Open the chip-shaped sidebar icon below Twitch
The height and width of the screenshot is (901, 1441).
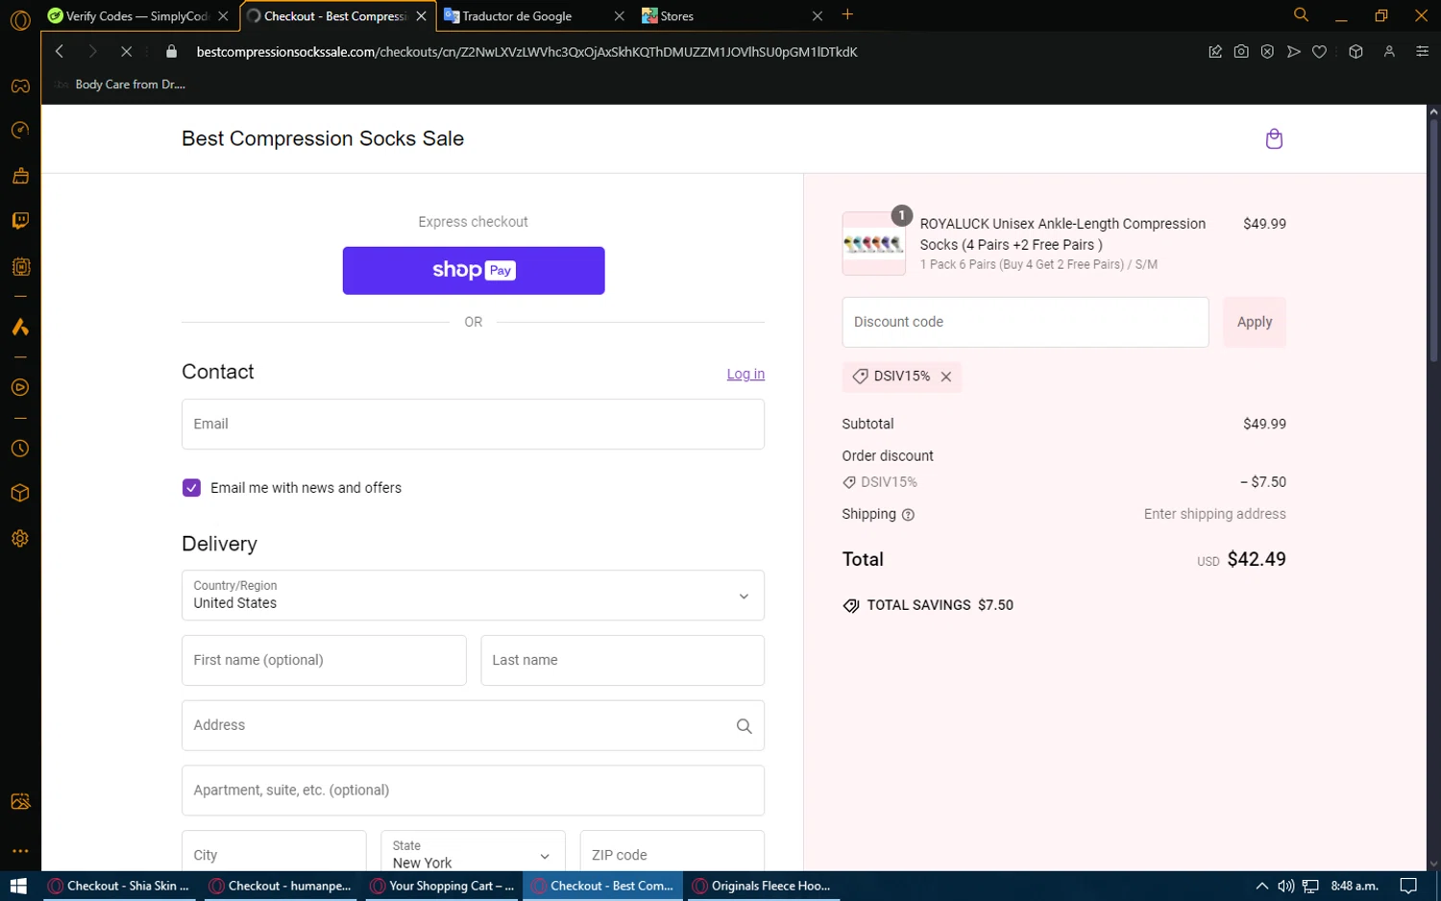20,267
